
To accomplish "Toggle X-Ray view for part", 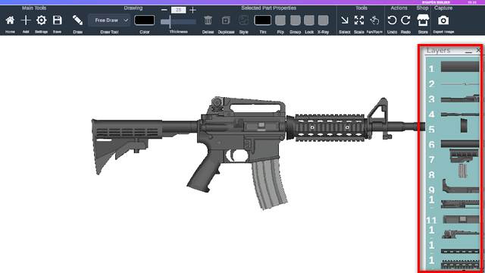I will click(x=324, y=20).
